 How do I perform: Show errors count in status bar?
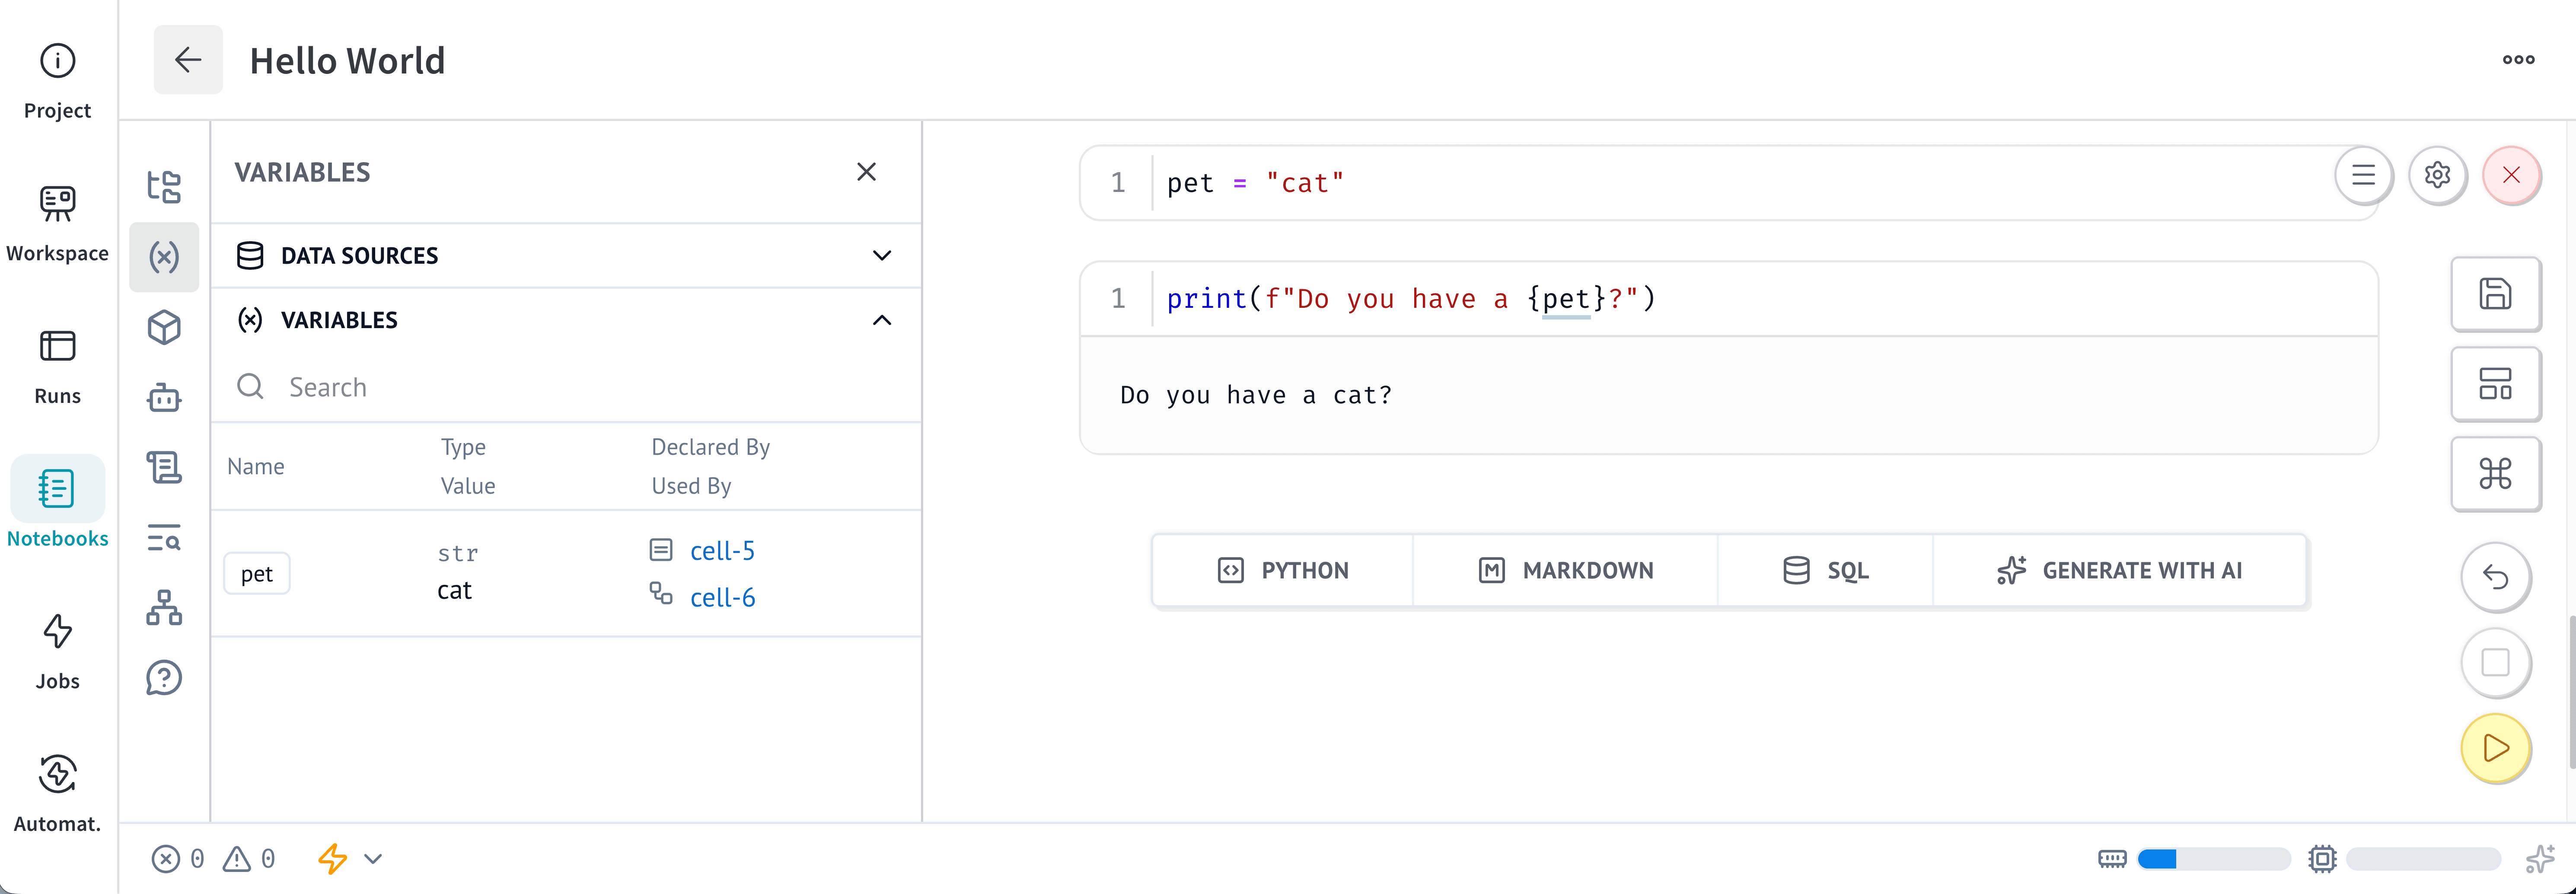179,859
